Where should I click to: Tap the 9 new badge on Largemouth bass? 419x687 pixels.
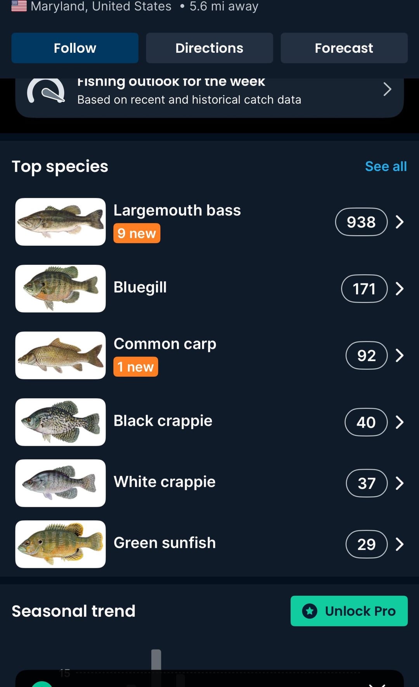click(x=137, y=233)
